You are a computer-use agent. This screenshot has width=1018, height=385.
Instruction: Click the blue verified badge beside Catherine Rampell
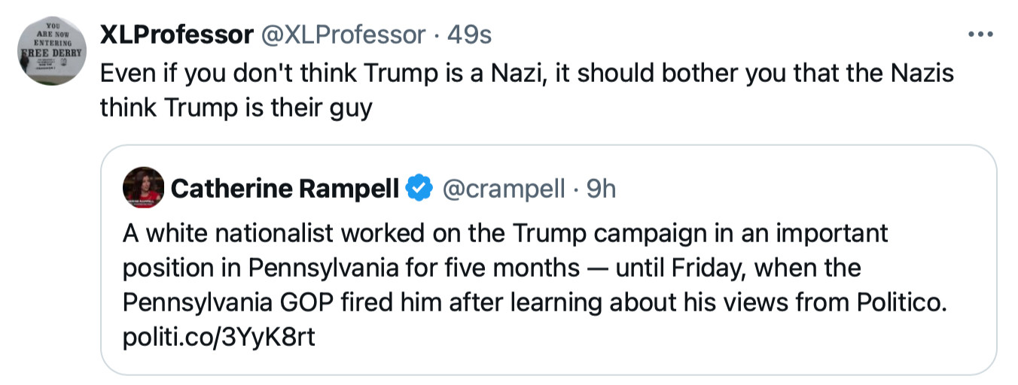pos(419,188)
